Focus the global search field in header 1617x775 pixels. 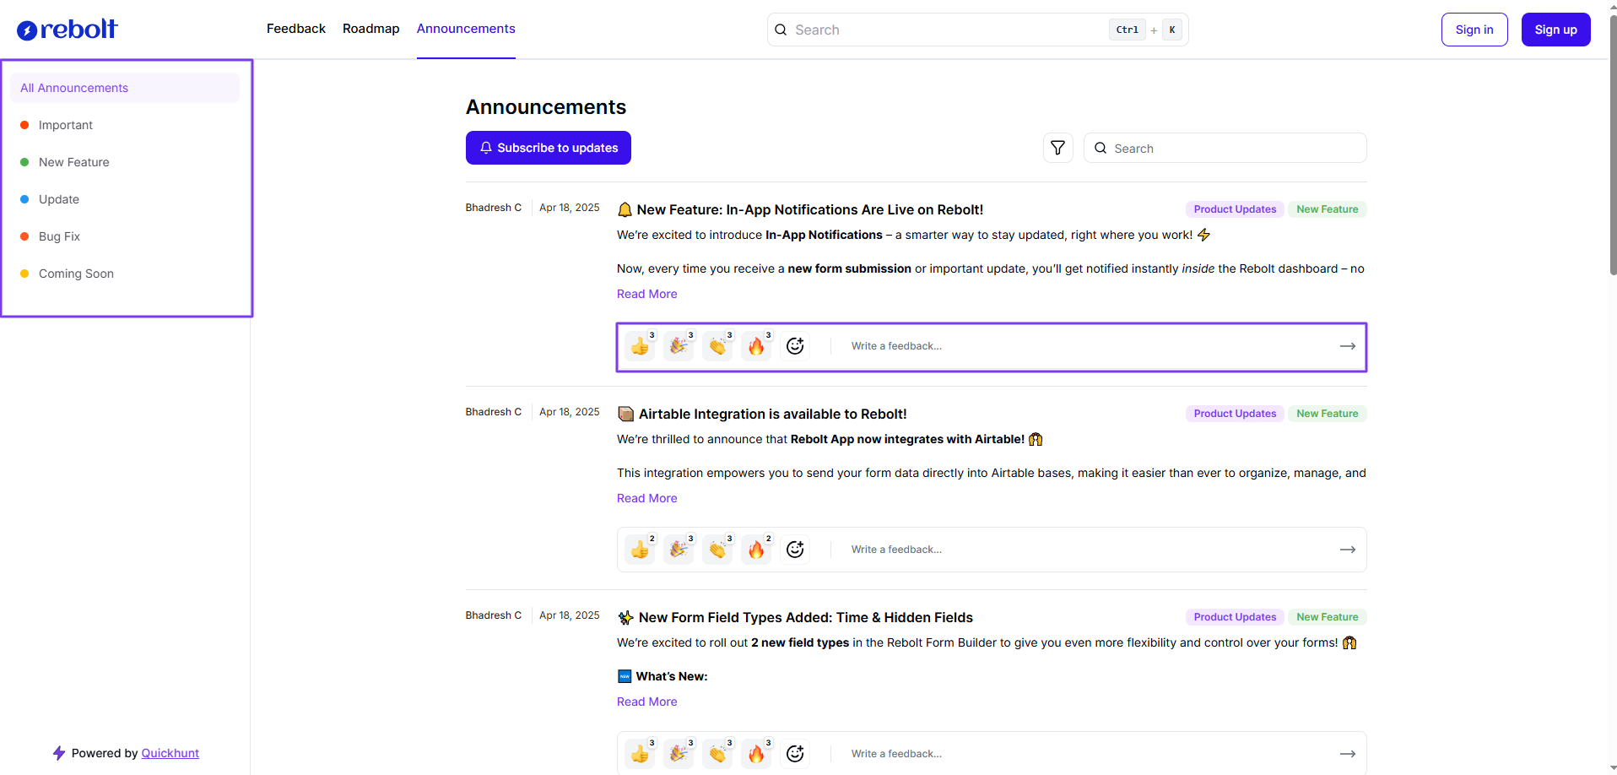click(977, 30)
